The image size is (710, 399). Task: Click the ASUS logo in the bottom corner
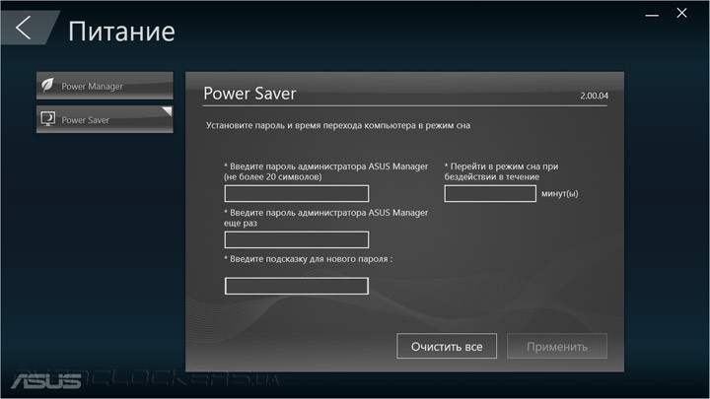coord(46,381)
